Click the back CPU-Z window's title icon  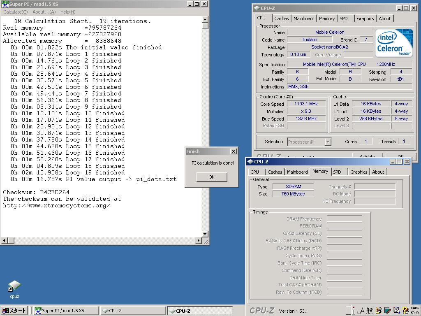pos(257,8)
